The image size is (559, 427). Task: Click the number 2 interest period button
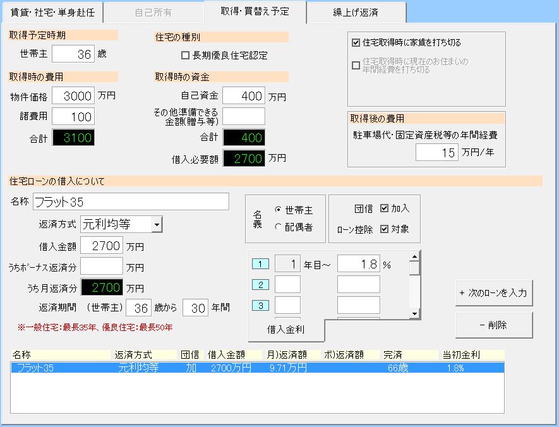click(260, 285)
